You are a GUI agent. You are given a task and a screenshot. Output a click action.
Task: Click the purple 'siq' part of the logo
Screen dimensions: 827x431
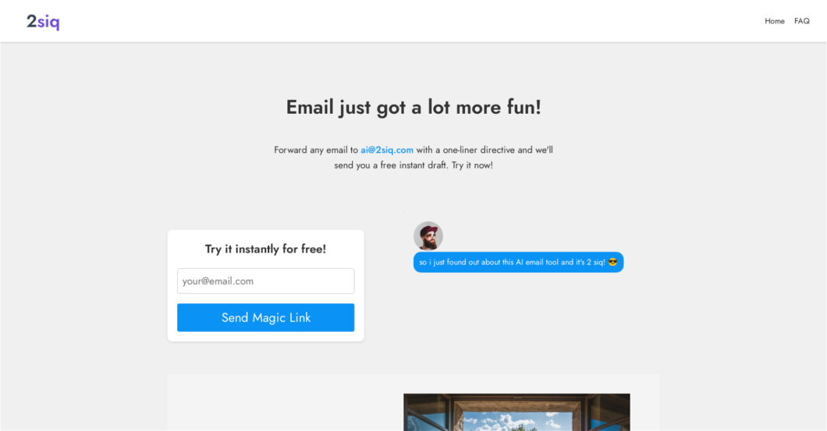[x=48, y=22]
